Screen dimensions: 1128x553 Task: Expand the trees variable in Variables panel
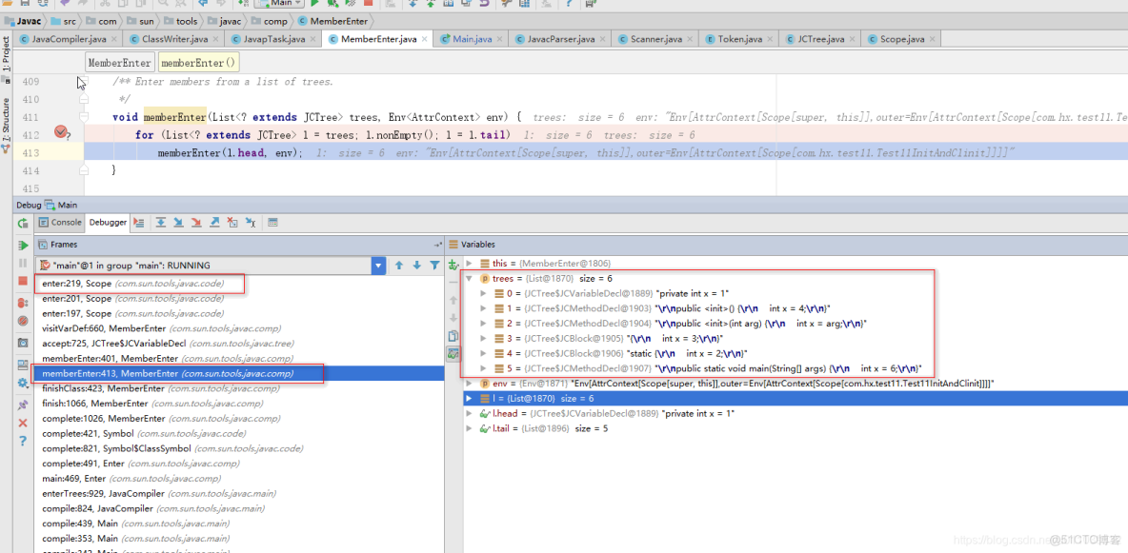[469, 278]
